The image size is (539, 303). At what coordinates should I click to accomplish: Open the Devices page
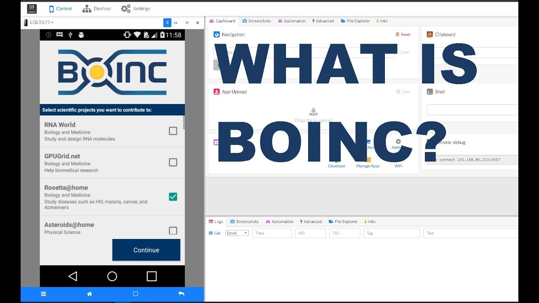click(x=96, y=8)
